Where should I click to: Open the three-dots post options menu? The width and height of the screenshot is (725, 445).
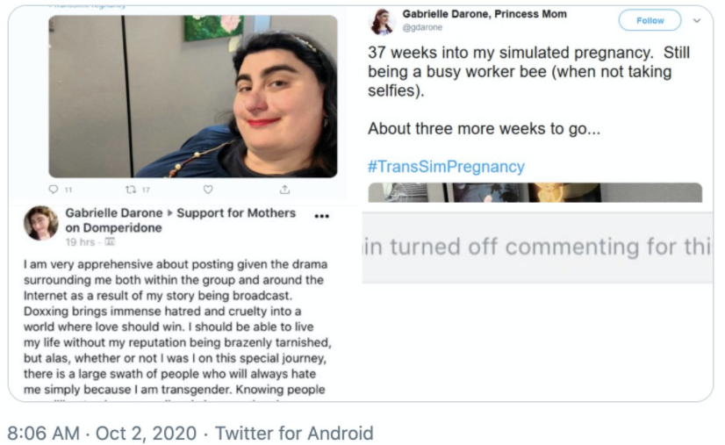[321, 216]
